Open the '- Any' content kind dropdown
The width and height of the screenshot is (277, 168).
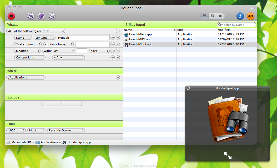(69, 57)
